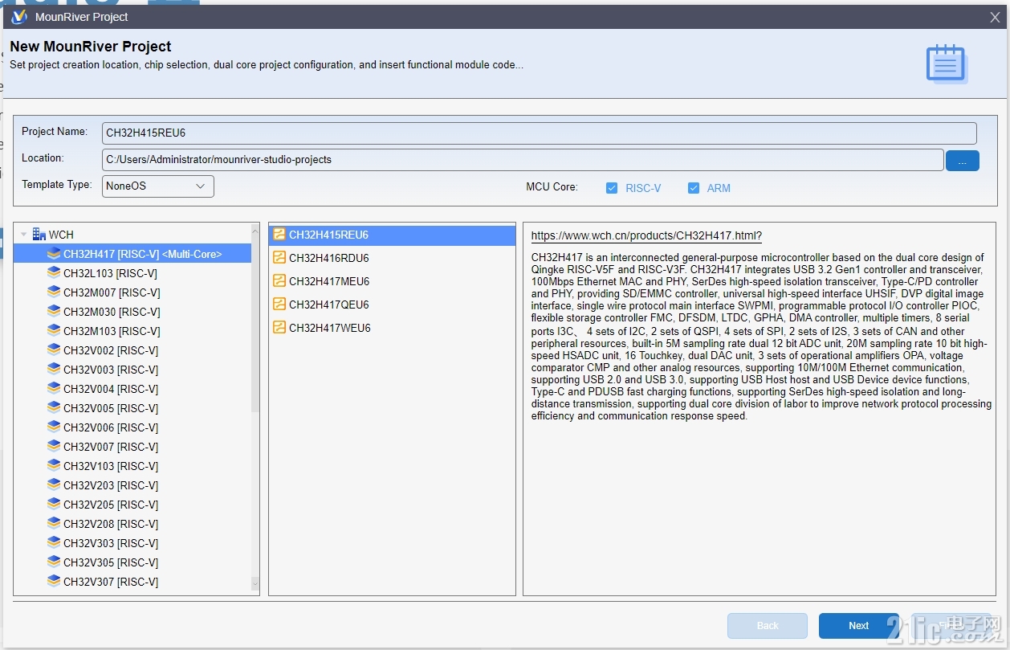Select the CH32H417WEU6 part text
The image size is (1010, 650).
tap(330, 329)
